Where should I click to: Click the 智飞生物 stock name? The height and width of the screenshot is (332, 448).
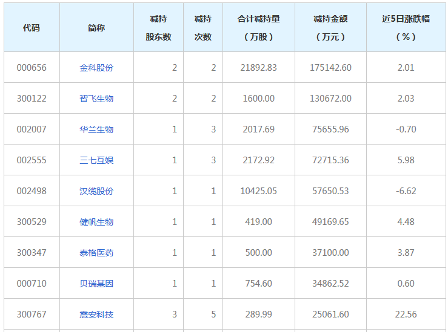(x=96, y=99)
